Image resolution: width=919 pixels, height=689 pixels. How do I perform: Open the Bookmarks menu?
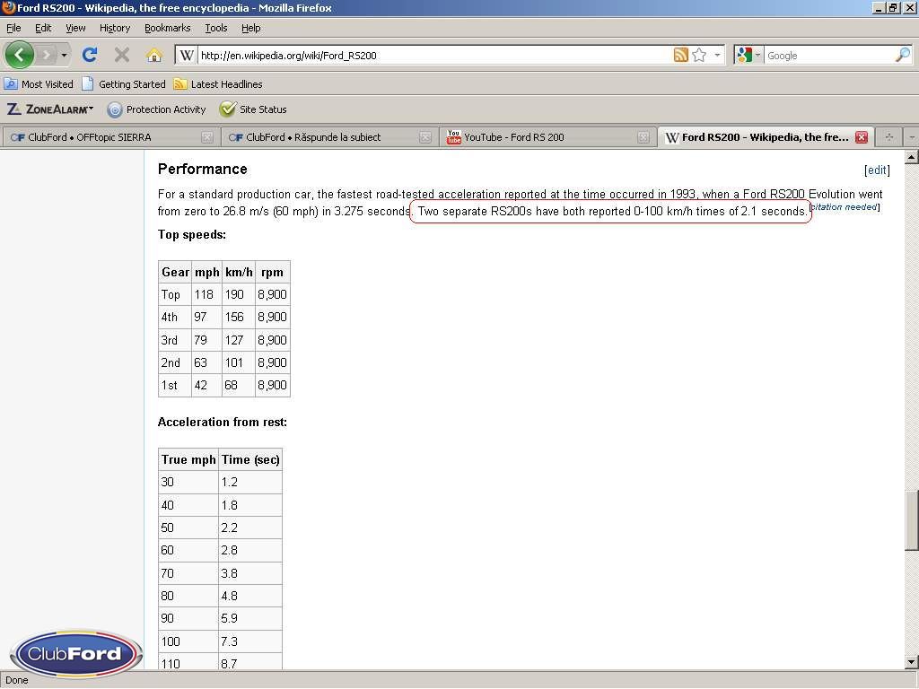click(x=167, y=28)
